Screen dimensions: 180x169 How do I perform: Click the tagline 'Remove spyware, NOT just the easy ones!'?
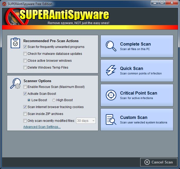(78, 23)
